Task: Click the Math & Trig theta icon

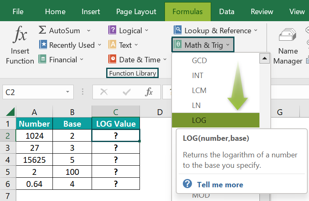Action: [177, 44]
